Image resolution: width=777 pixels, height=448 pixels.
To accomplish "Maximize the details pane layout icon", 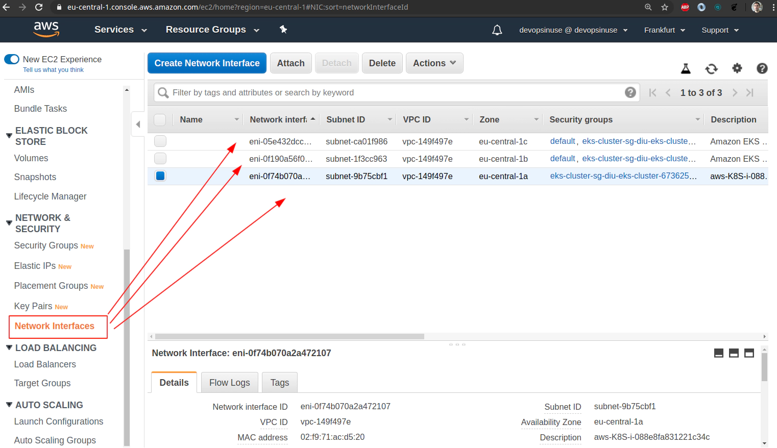I will pyautogui.click(x=749, y=353).
